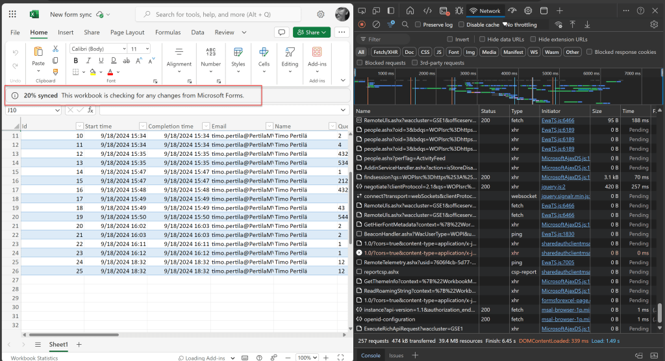Viewport: 665px width, 361px height.
Task: Click the Import HAR file upload arrow
Action: [x=572, y=25]
